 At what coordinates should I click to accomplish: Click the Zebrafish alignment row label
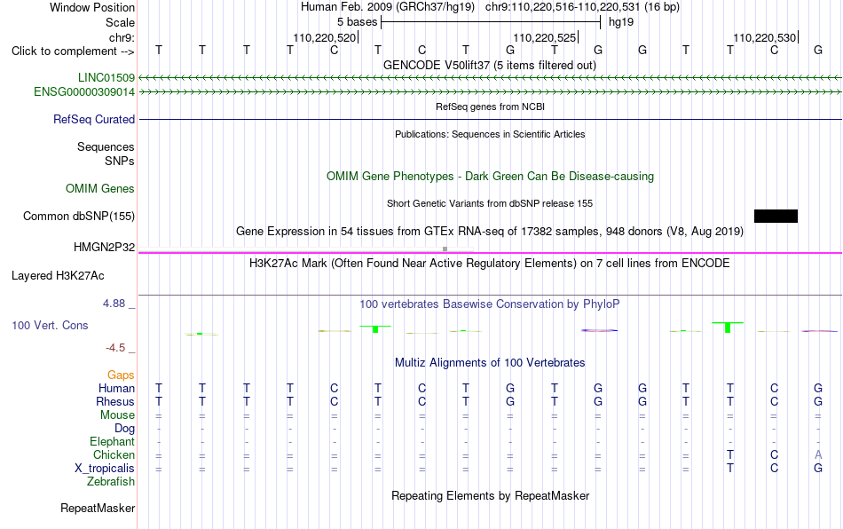(x=111, y=481)
